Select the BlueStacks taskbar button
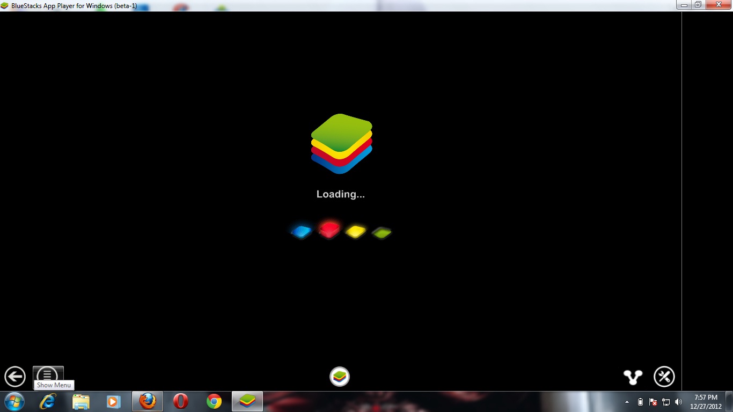 pos(247,401)
